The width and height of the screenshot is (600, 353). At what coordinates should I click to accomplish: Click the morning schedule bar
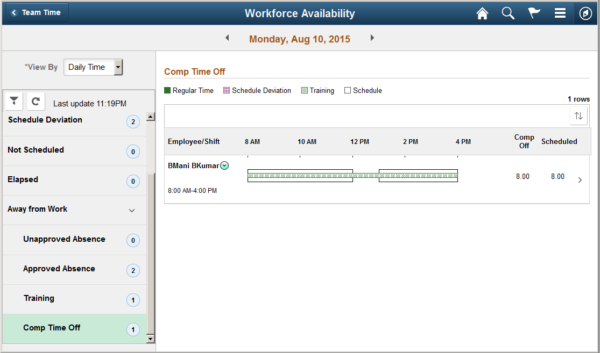tap(300, 176)
